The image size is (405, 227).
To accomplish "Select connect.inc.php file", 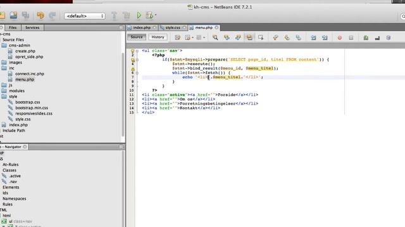I will pos(30,74).
